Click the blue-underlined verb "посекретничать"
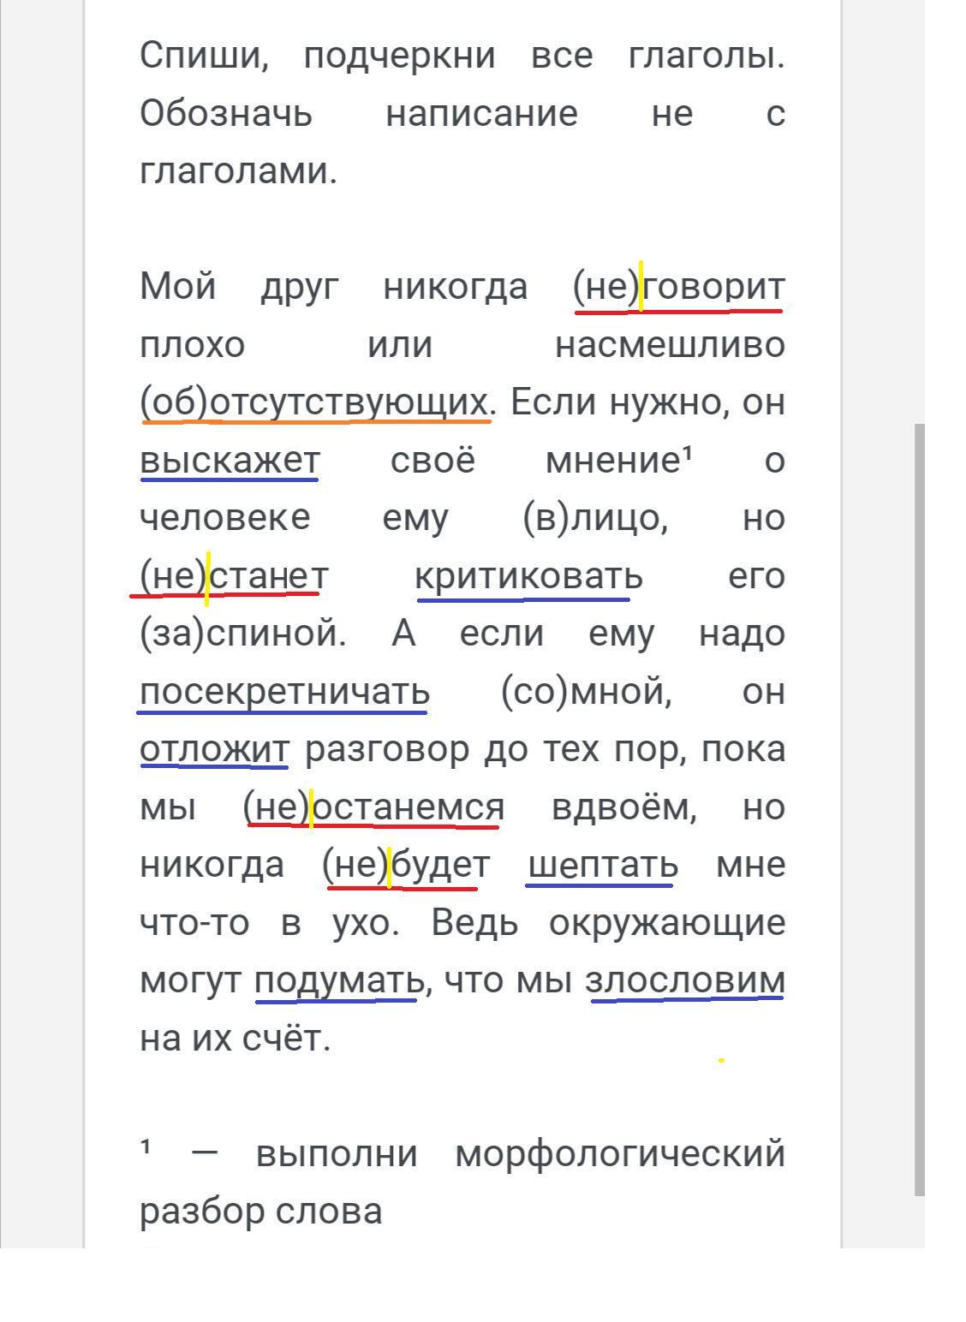Screen dimensions: 966x1322 coord(284,693)
